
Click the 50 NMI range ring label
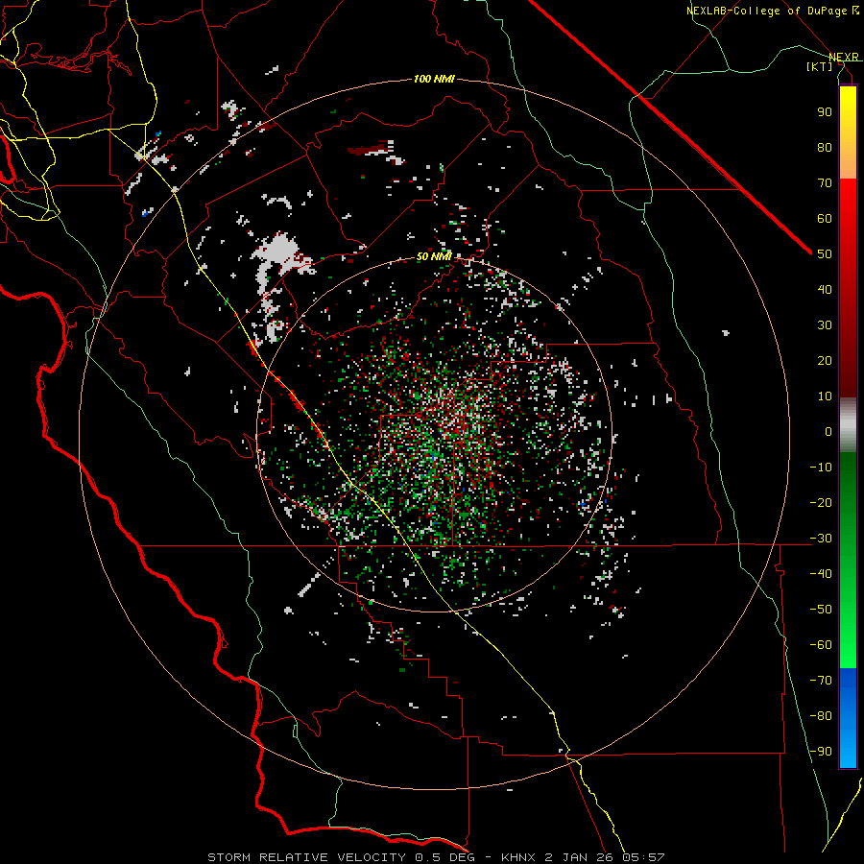[x=434, y=256]
